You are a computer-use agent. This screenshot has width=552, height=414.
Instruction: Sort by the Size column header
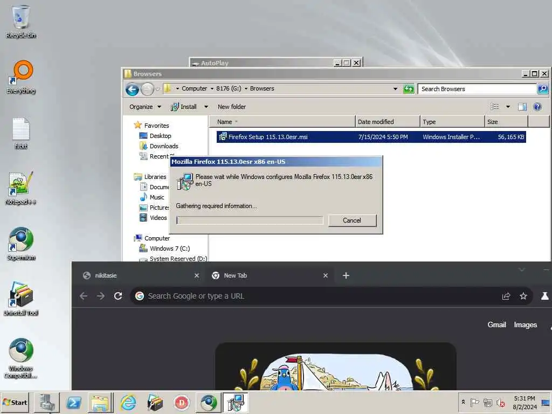pyautogui.click(x=506, y=122)
